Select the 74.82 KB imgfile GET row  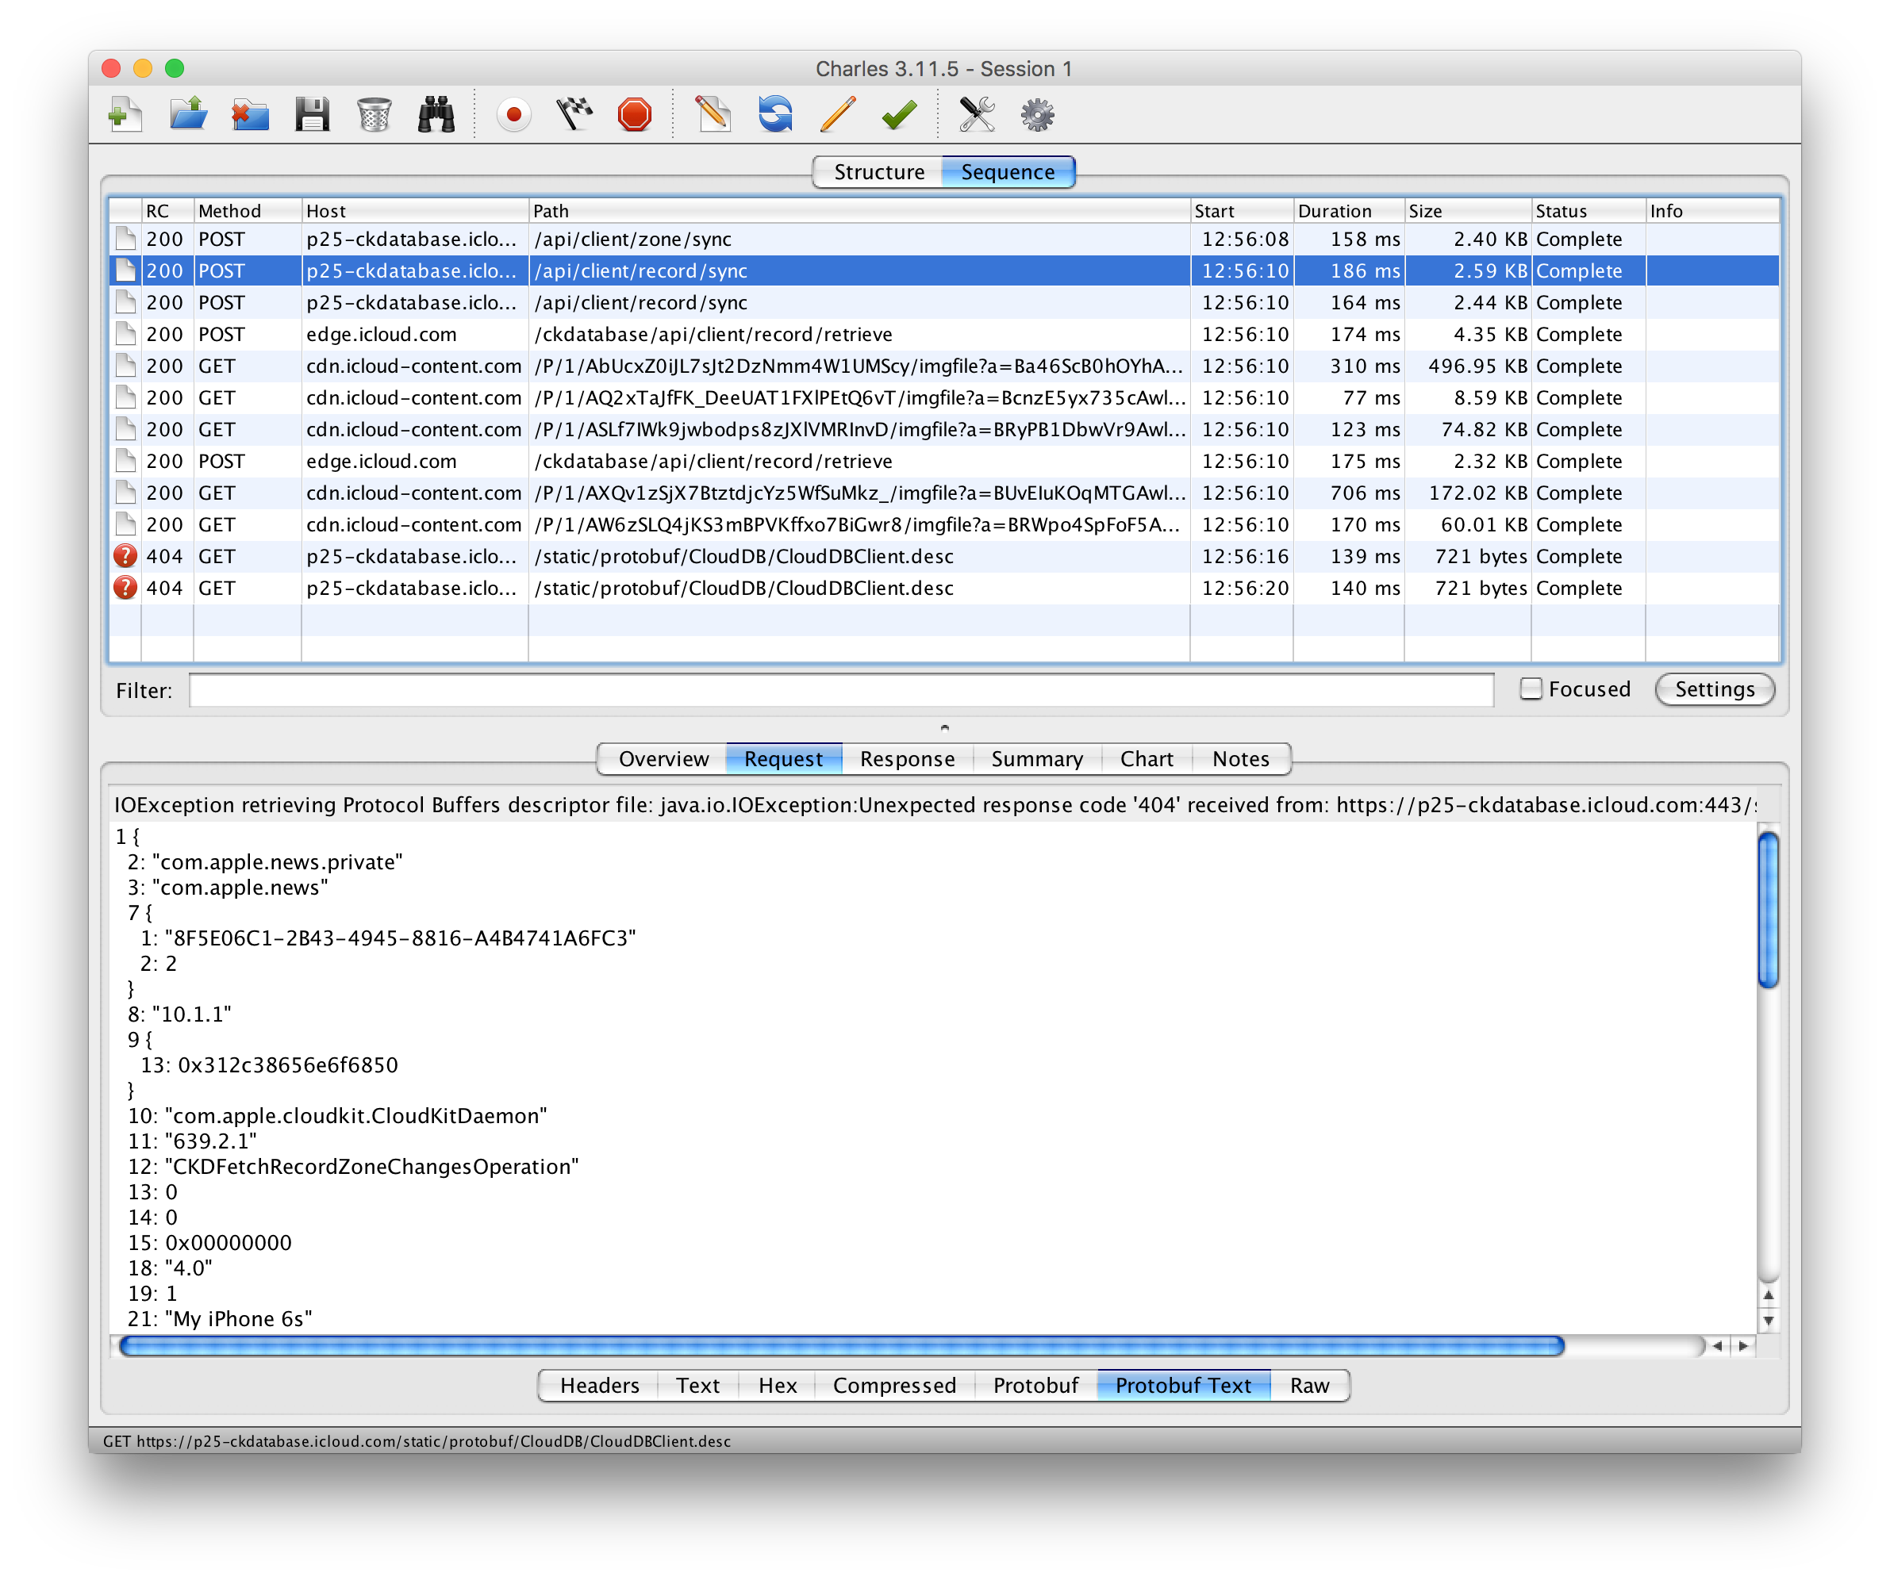(x=944, y=429)
